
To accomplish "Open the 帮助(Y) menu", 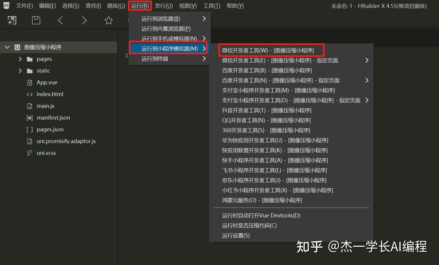I will (235, 6).
